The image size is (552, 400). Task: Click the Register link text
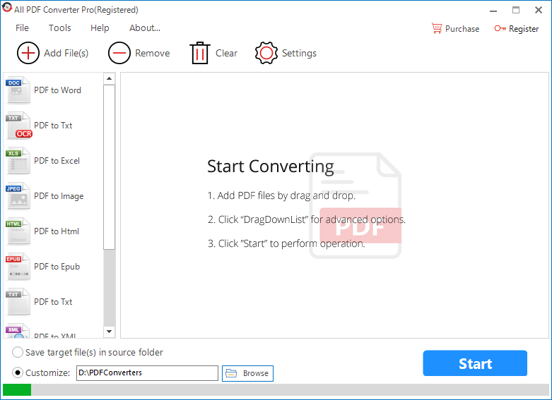coord(524,29)
